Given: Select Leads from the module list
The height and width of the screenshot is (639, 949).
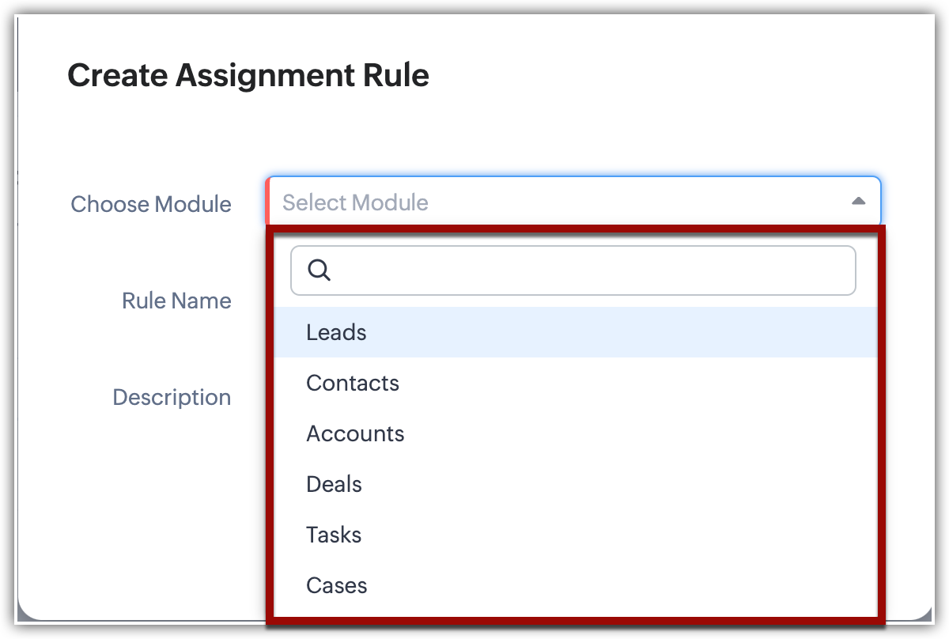Looking at the screenshot, I should (x=336, y=332).
